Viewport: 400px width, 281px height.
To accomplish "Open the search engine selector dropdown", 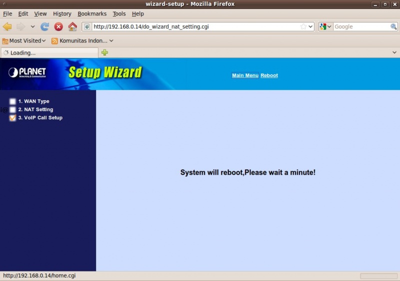I will pos(325,27).
